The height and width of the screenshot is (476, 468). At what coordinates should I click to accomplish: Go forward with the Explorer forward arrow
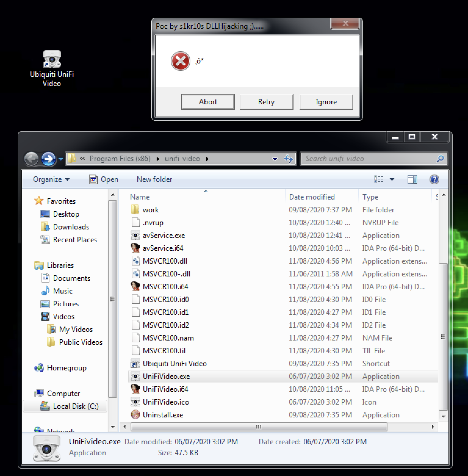49,159
